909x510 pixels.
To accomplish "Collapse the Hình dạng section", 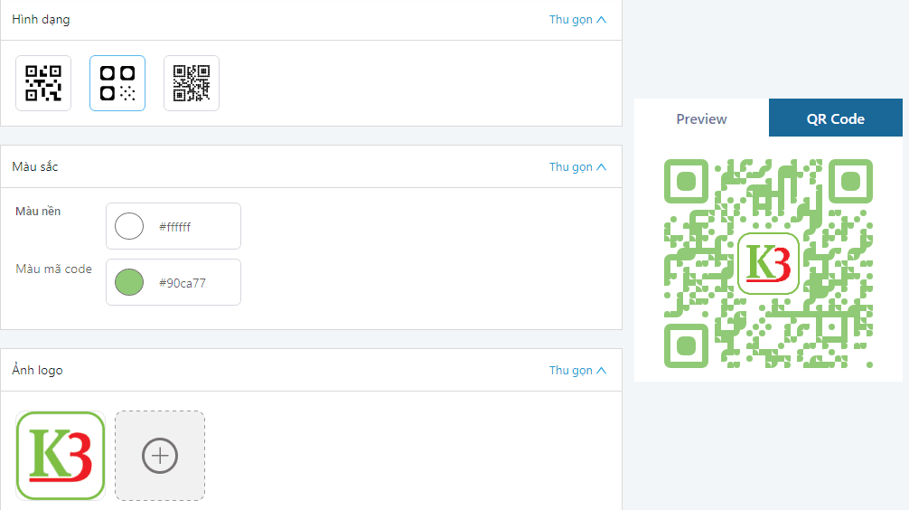I will coord(577,20).
